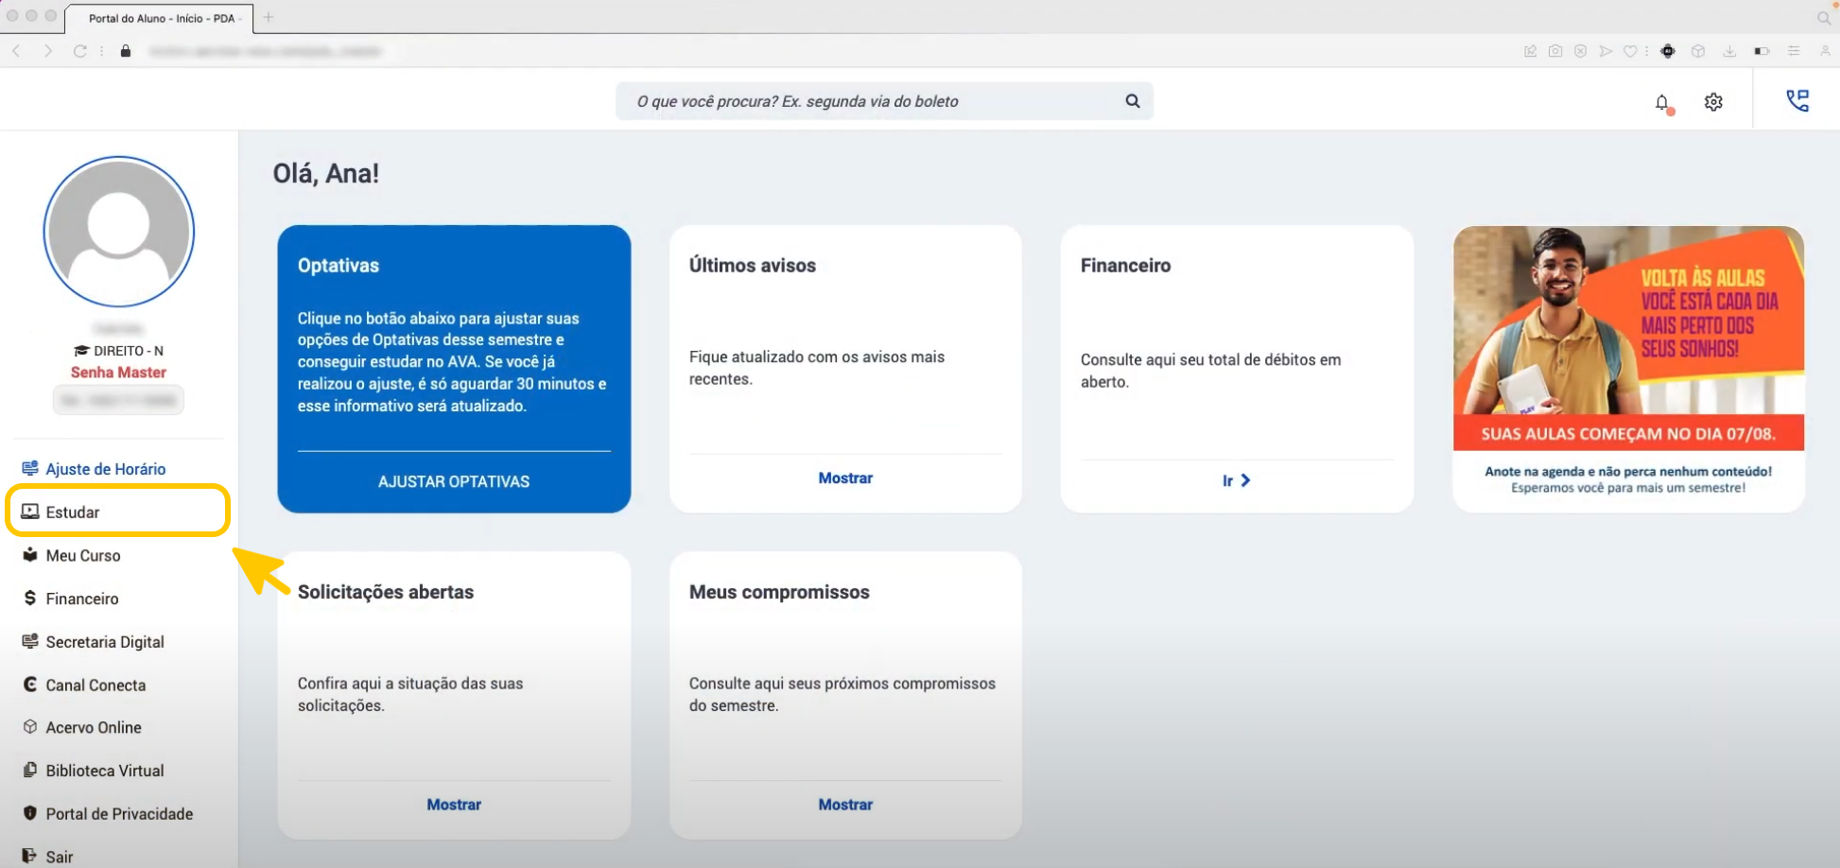Click the AJUSTAR OPTATIVAS button

coord(454,480)
